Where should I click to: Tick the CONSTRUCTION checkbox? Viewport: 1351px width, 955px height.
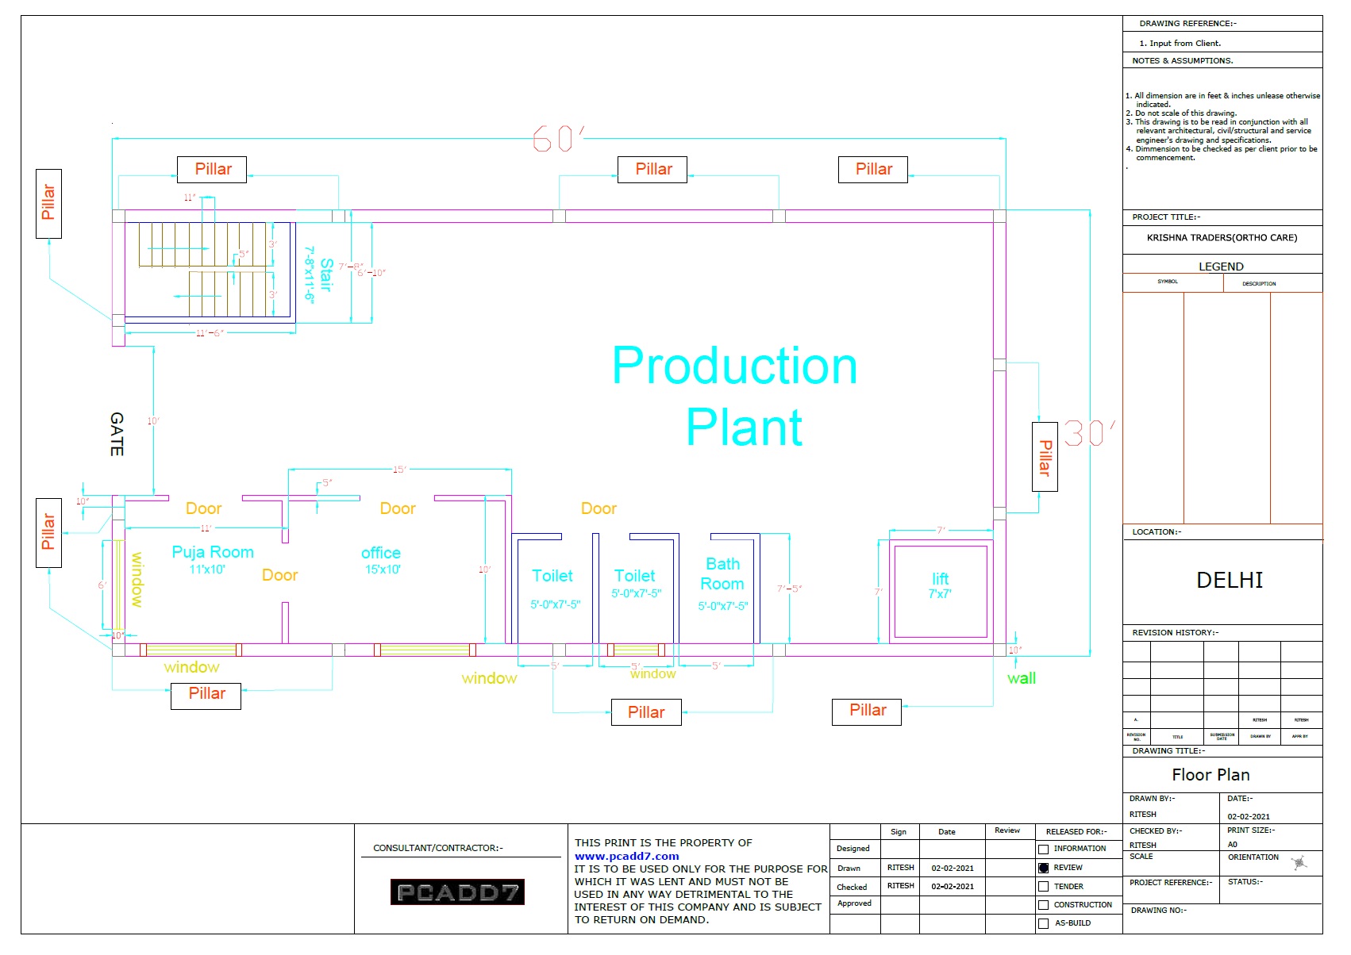(1044, 905)
